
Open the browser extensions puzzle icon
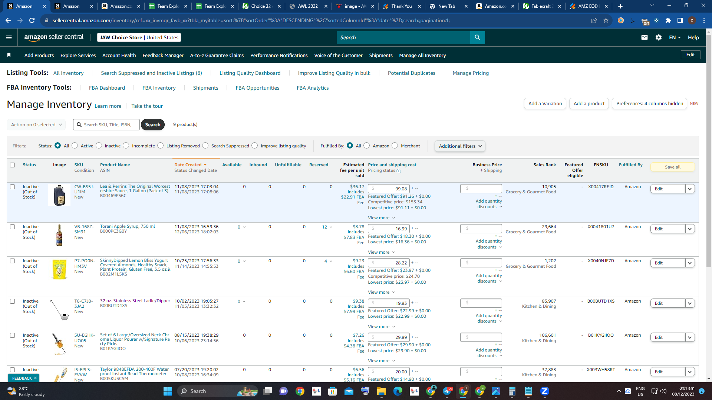668,20
